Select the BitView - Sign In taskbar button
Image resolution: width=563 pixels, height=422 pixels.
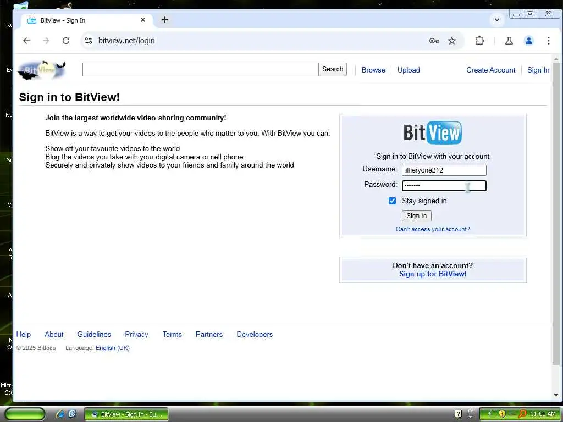[x=126, y=414]
